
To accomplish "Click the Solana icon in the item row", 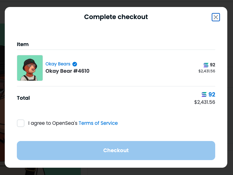I will coord(206,65).
